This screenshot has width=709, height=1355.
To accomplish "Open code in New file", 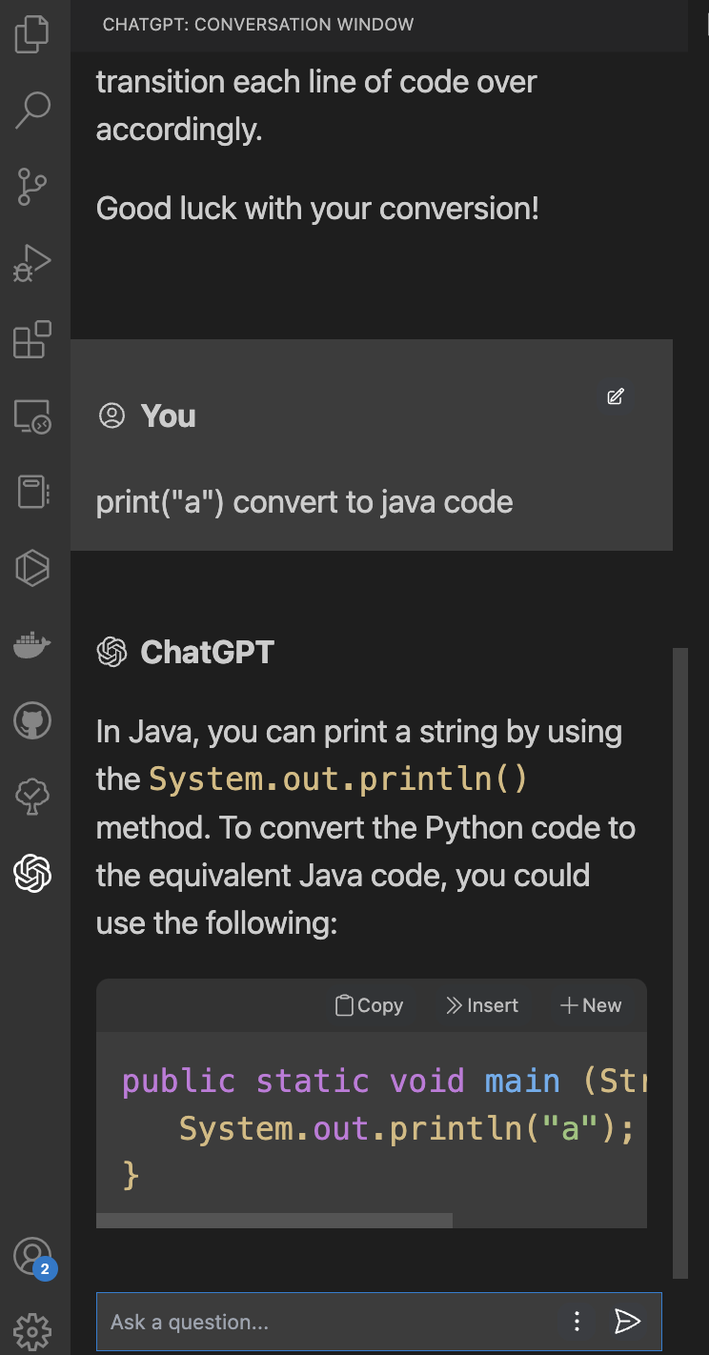I will point(590,1005).
